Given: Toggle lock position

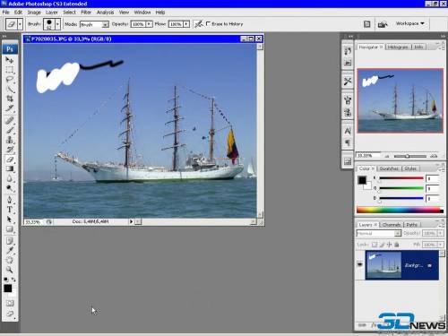Looking at the screenshot, I should coord(389,245).
